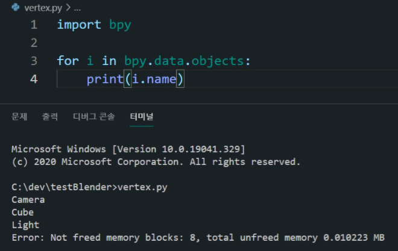Screen dimensions: 398x251
Task: Click the 'import' keyword on line 1
Action: (79, 25)
